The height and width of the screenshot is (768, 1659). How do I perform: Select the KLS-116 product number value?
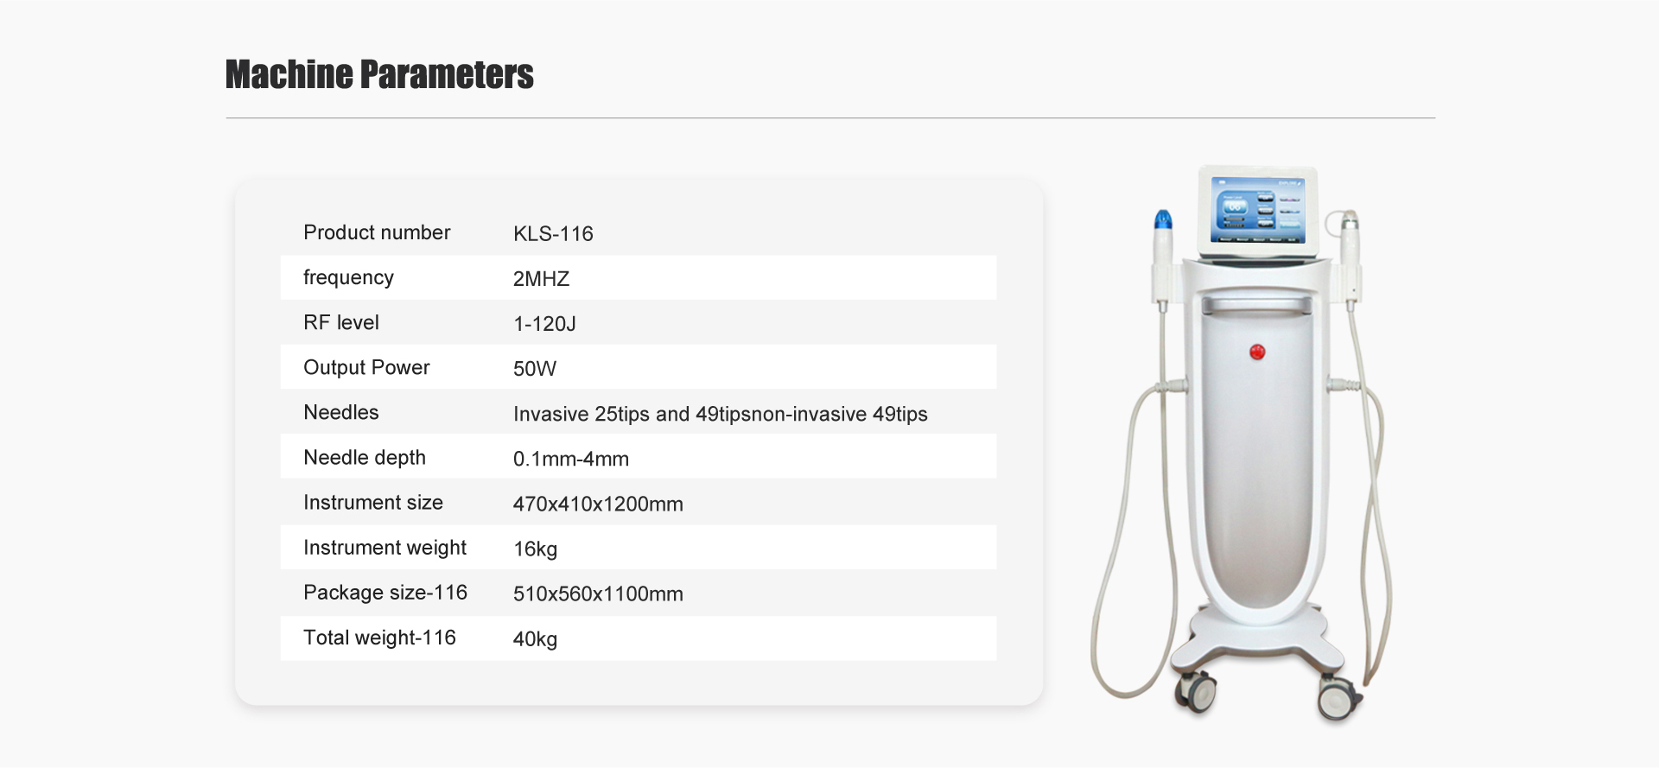point(553,234)
